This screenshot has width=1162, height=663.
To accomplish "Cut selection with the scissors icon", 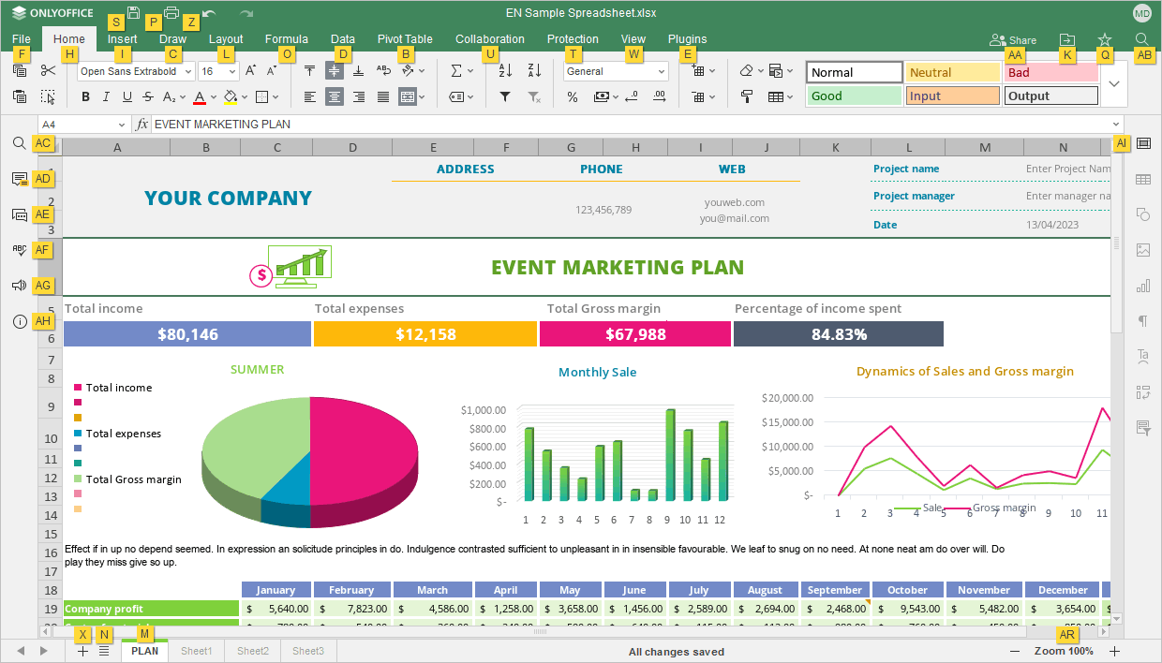I will pyautogui.click(x=49, y=70).
